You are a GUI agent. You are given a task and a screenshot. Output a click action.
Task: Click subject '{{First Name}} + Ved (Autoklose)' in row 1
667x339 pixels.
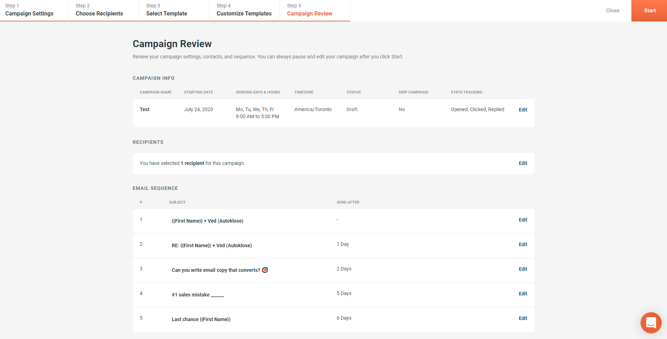click(208, 221)
